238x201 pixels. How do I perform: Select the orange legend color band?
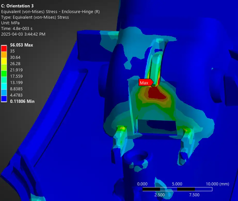(4, 55)
